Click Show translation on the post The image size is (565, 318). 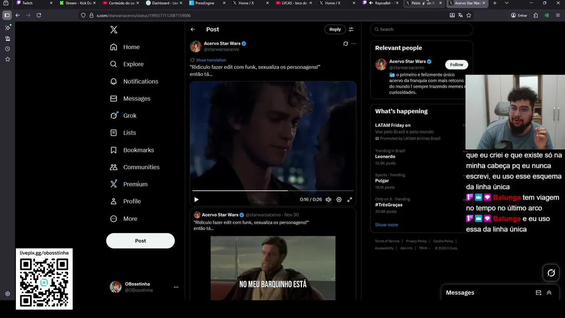click(x=211, y=60)
